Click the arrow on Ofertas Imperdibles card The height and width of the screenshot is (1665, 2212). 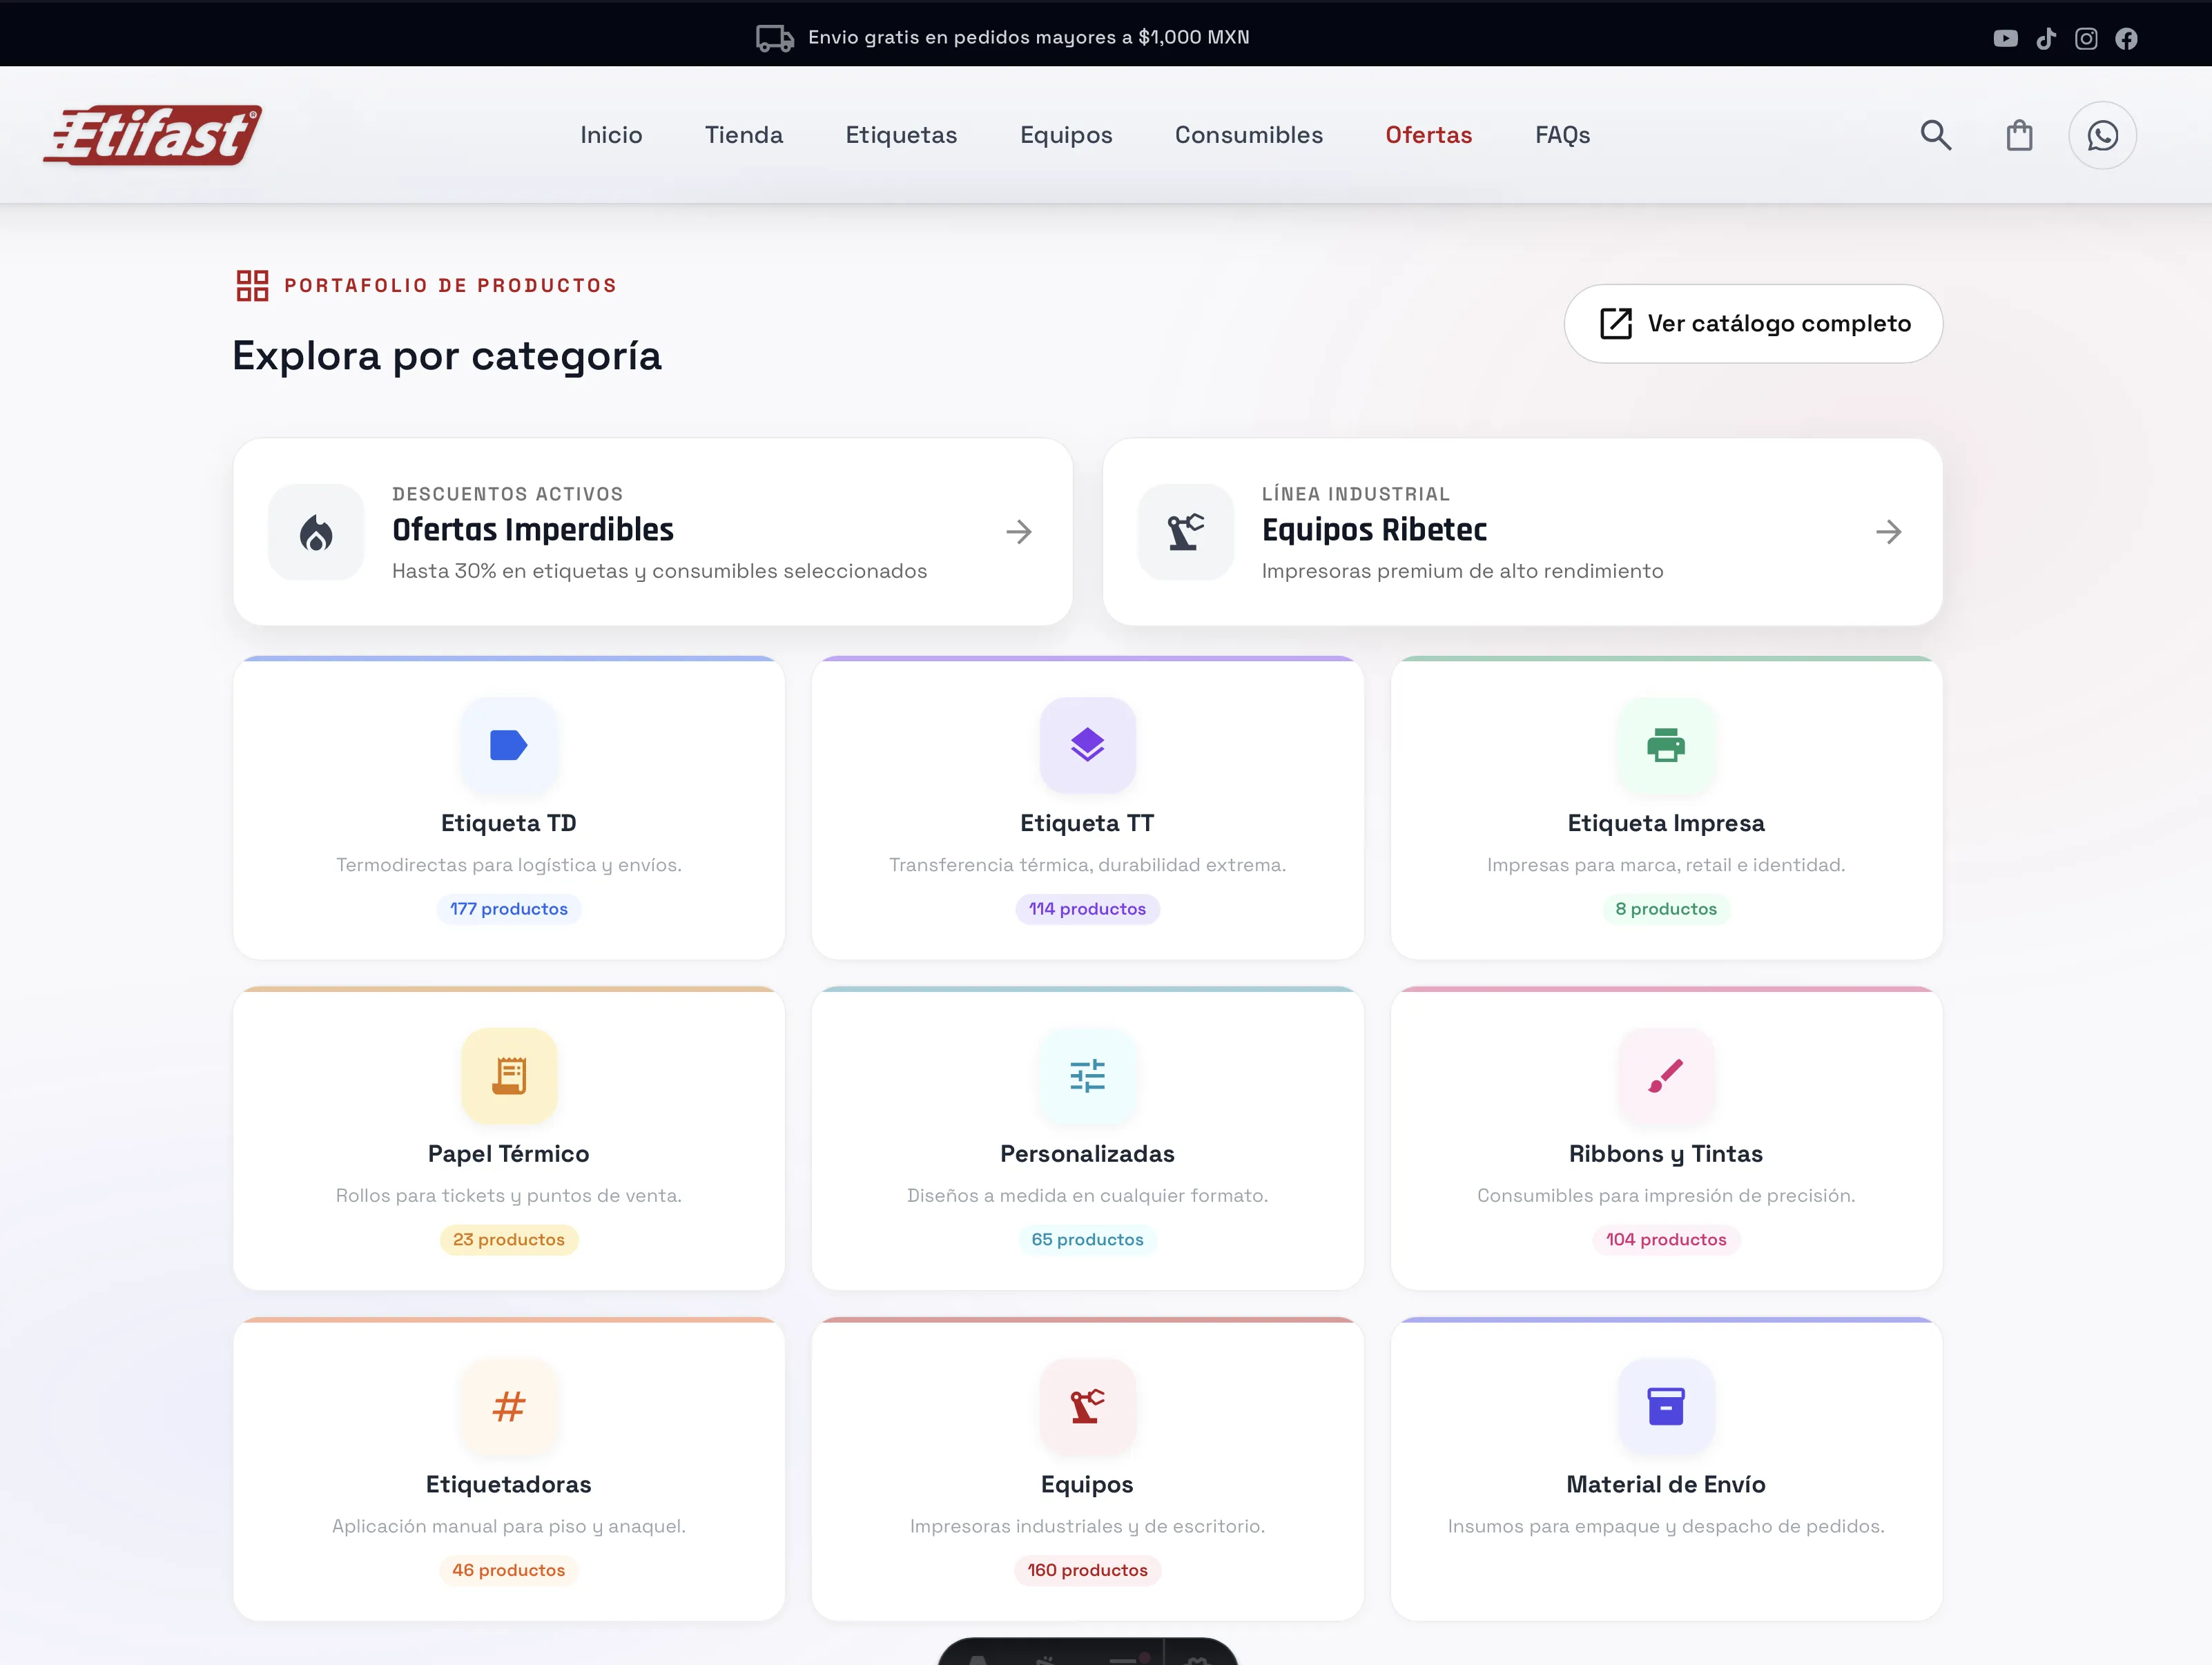1019,532
